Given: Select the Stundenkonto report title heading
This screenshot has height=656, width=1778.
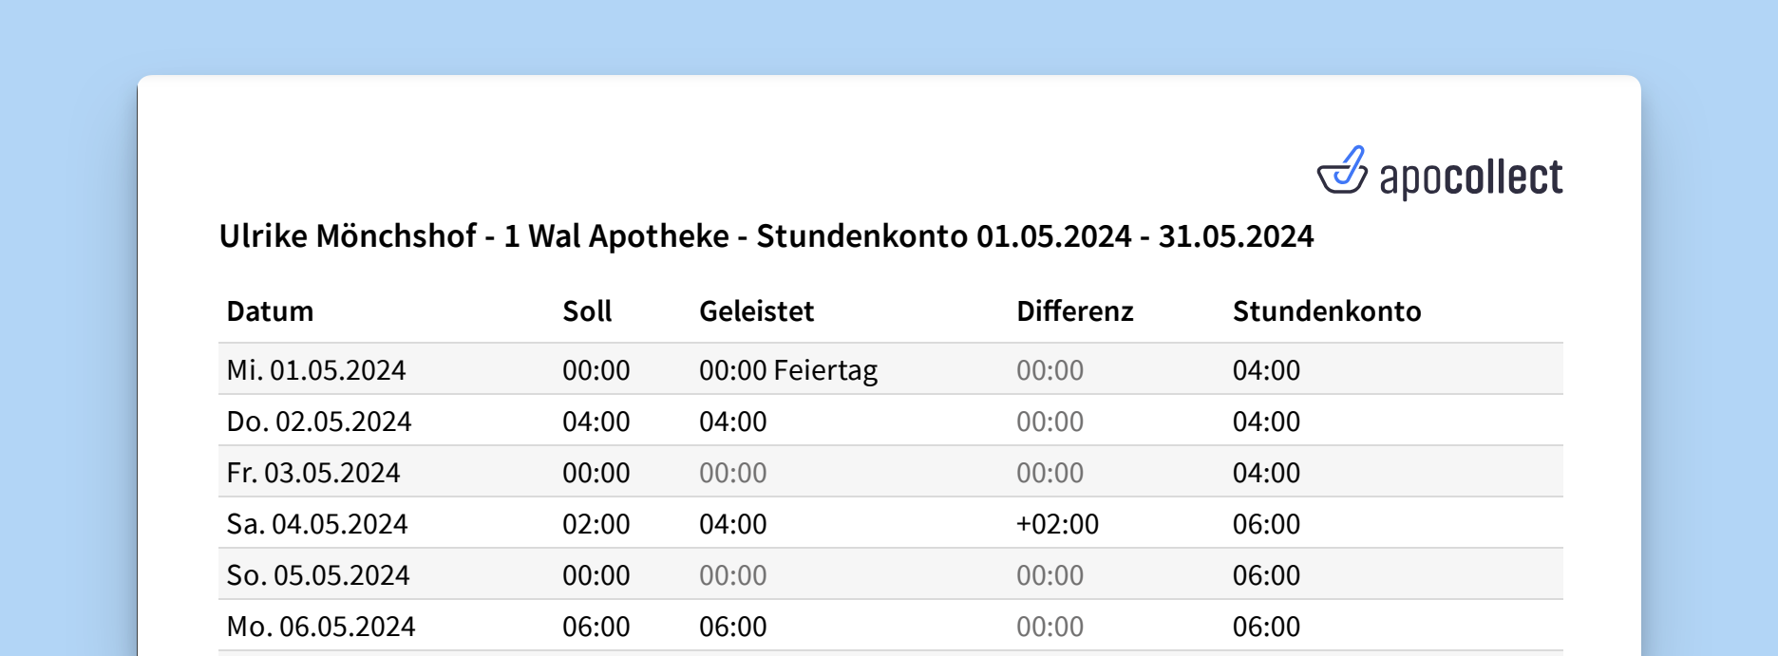Looking at the screenshot, I should point(766,236).
